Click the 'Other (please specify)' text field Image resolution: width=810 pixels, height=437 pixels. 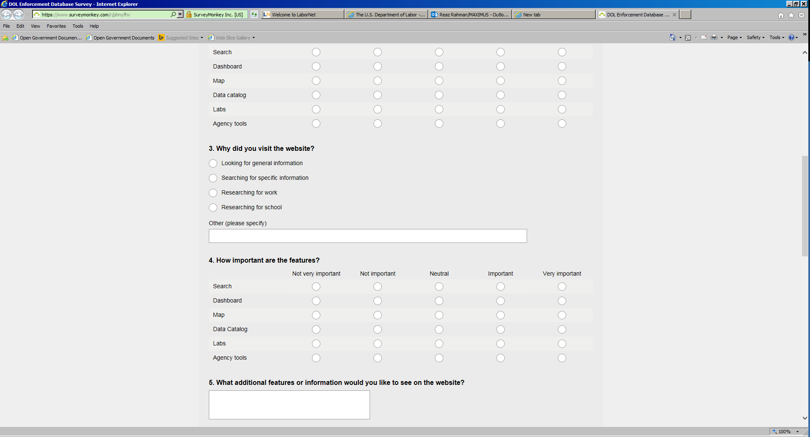pos(368,236)
